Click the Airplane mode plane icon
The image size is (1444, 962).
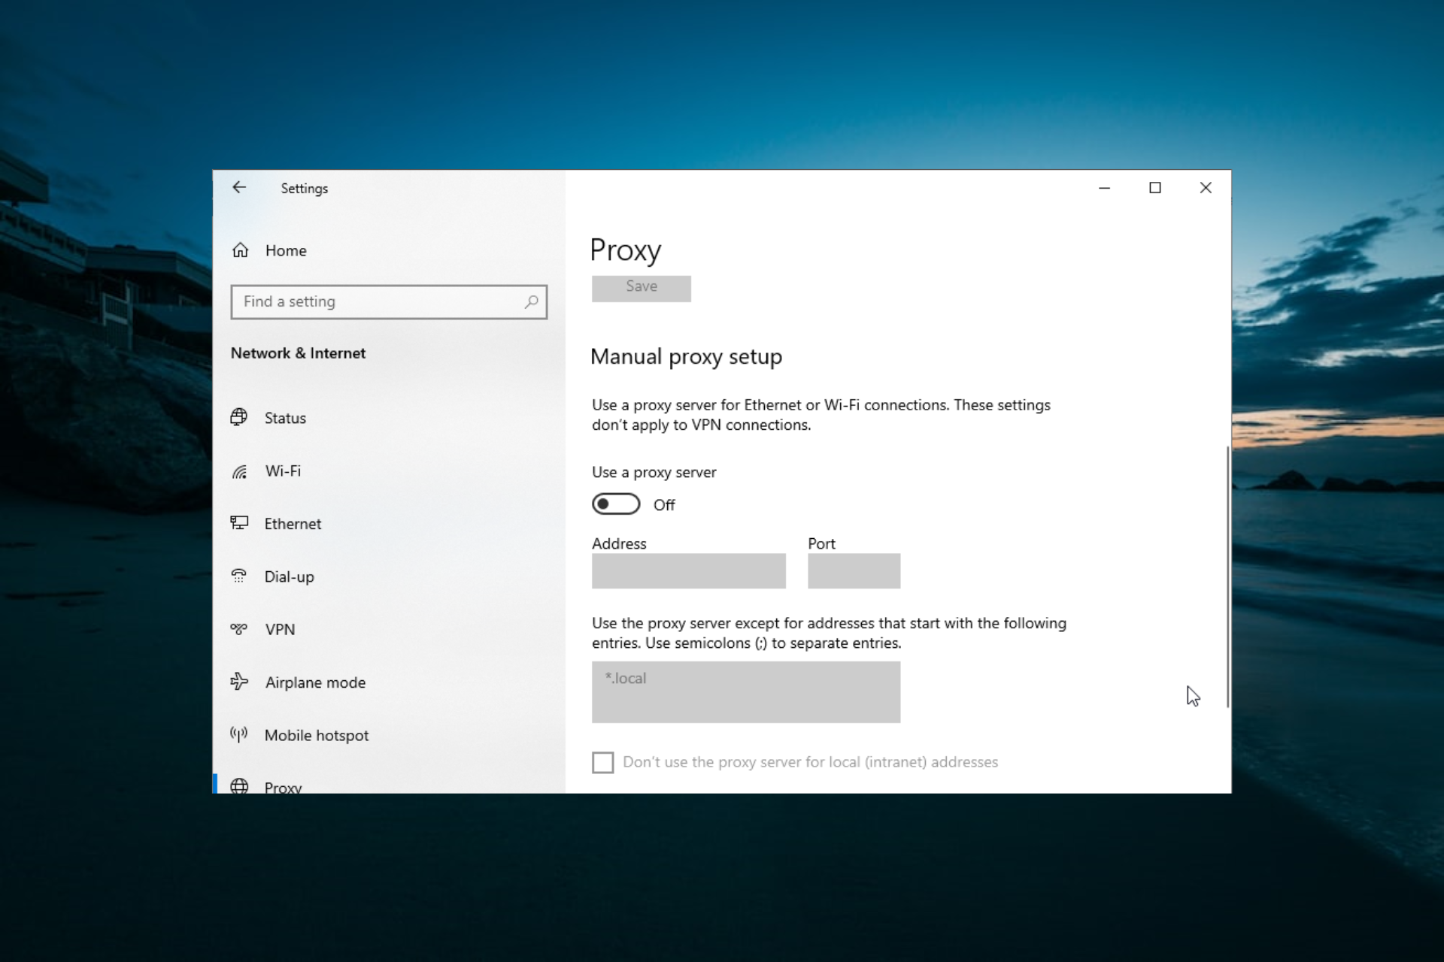pyautogui.click(x=239, y=682)
